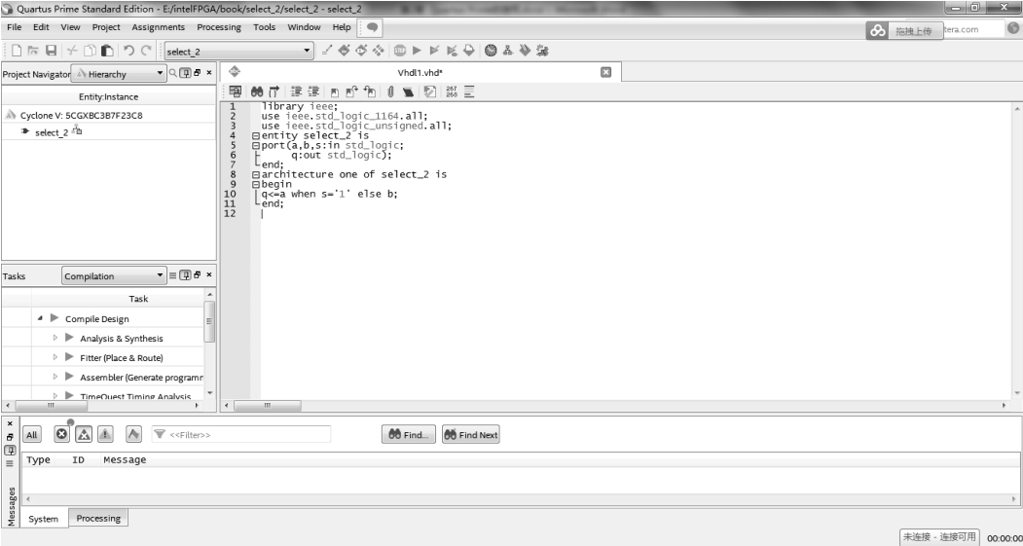Open the Programmer icon at toolbar end
The width and height of the screenshot is (1023, 546).
point(542,51)
